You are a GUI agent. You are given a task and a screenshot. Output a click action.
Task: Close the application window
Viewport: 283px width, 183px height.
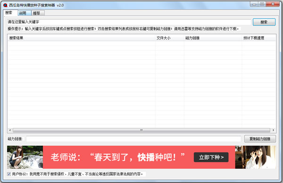click(x=273, y=4)
